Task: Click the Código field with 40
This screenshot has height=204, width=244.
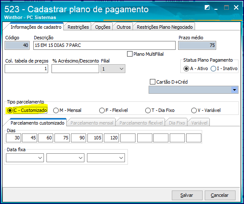Action: (x=17, y=45)
